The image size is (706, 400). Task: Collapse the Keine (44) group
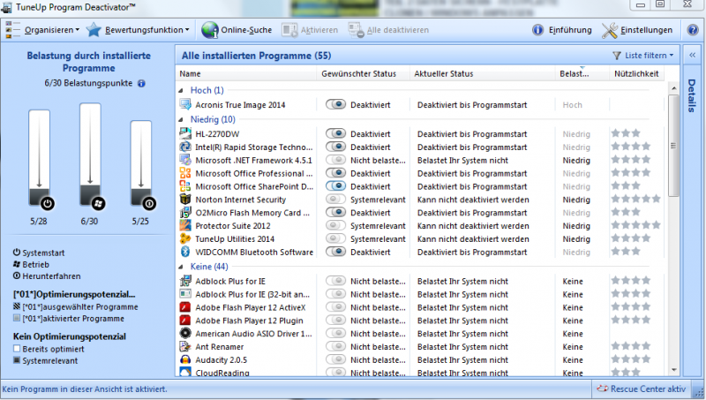[181, 267]
